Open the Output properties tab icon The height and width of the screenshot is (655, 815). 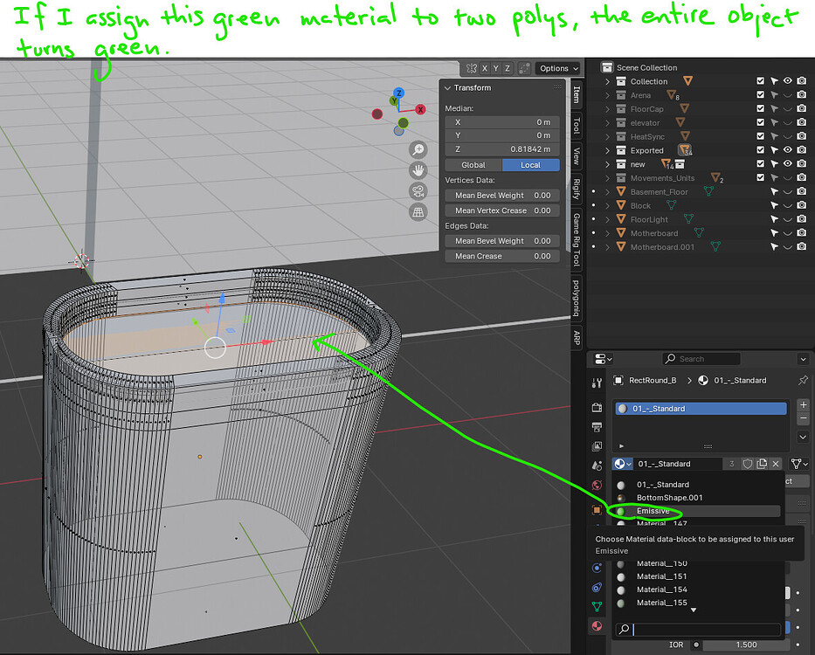tap(597, 427)
